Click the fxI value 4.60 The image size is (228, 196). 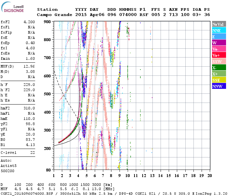30,48
